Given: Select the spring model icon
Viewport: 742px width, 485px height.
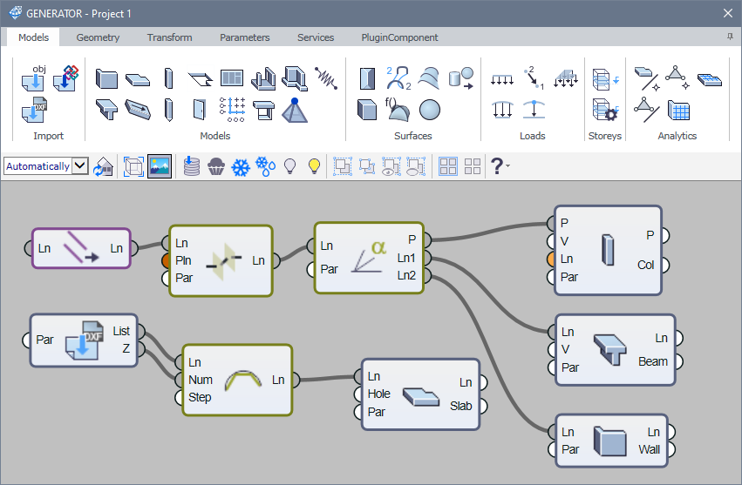Looking at the screenshot, I should coord(326,78).
